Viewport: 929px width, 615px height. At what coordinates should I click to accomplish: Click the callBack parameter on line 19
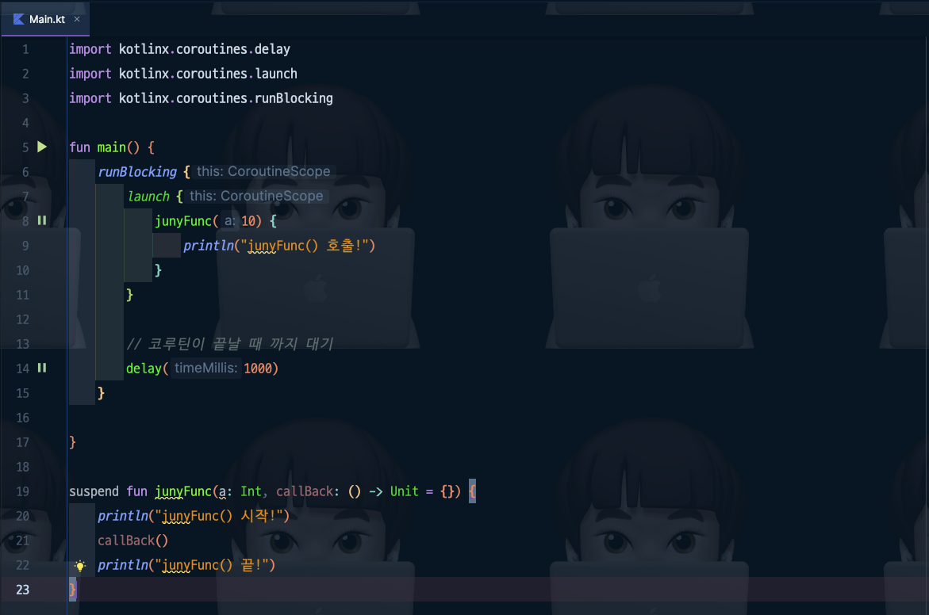[305, 491]
